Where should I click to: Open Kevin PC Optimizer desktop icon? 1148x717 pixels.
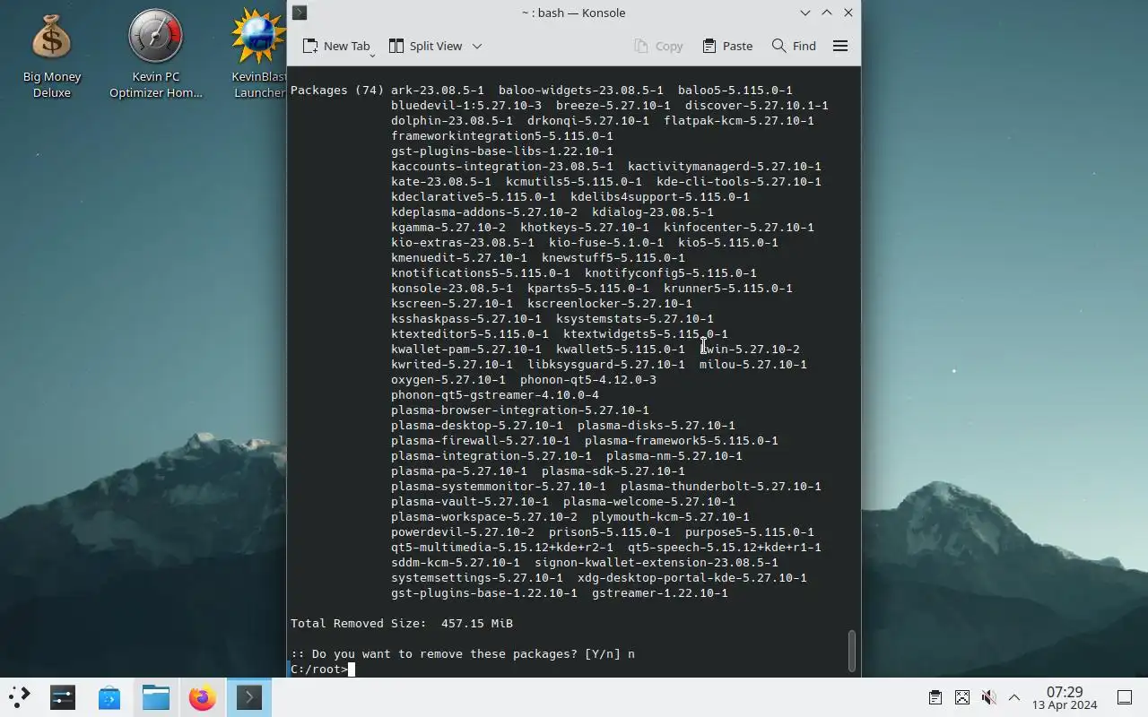[x=155, y=56]
